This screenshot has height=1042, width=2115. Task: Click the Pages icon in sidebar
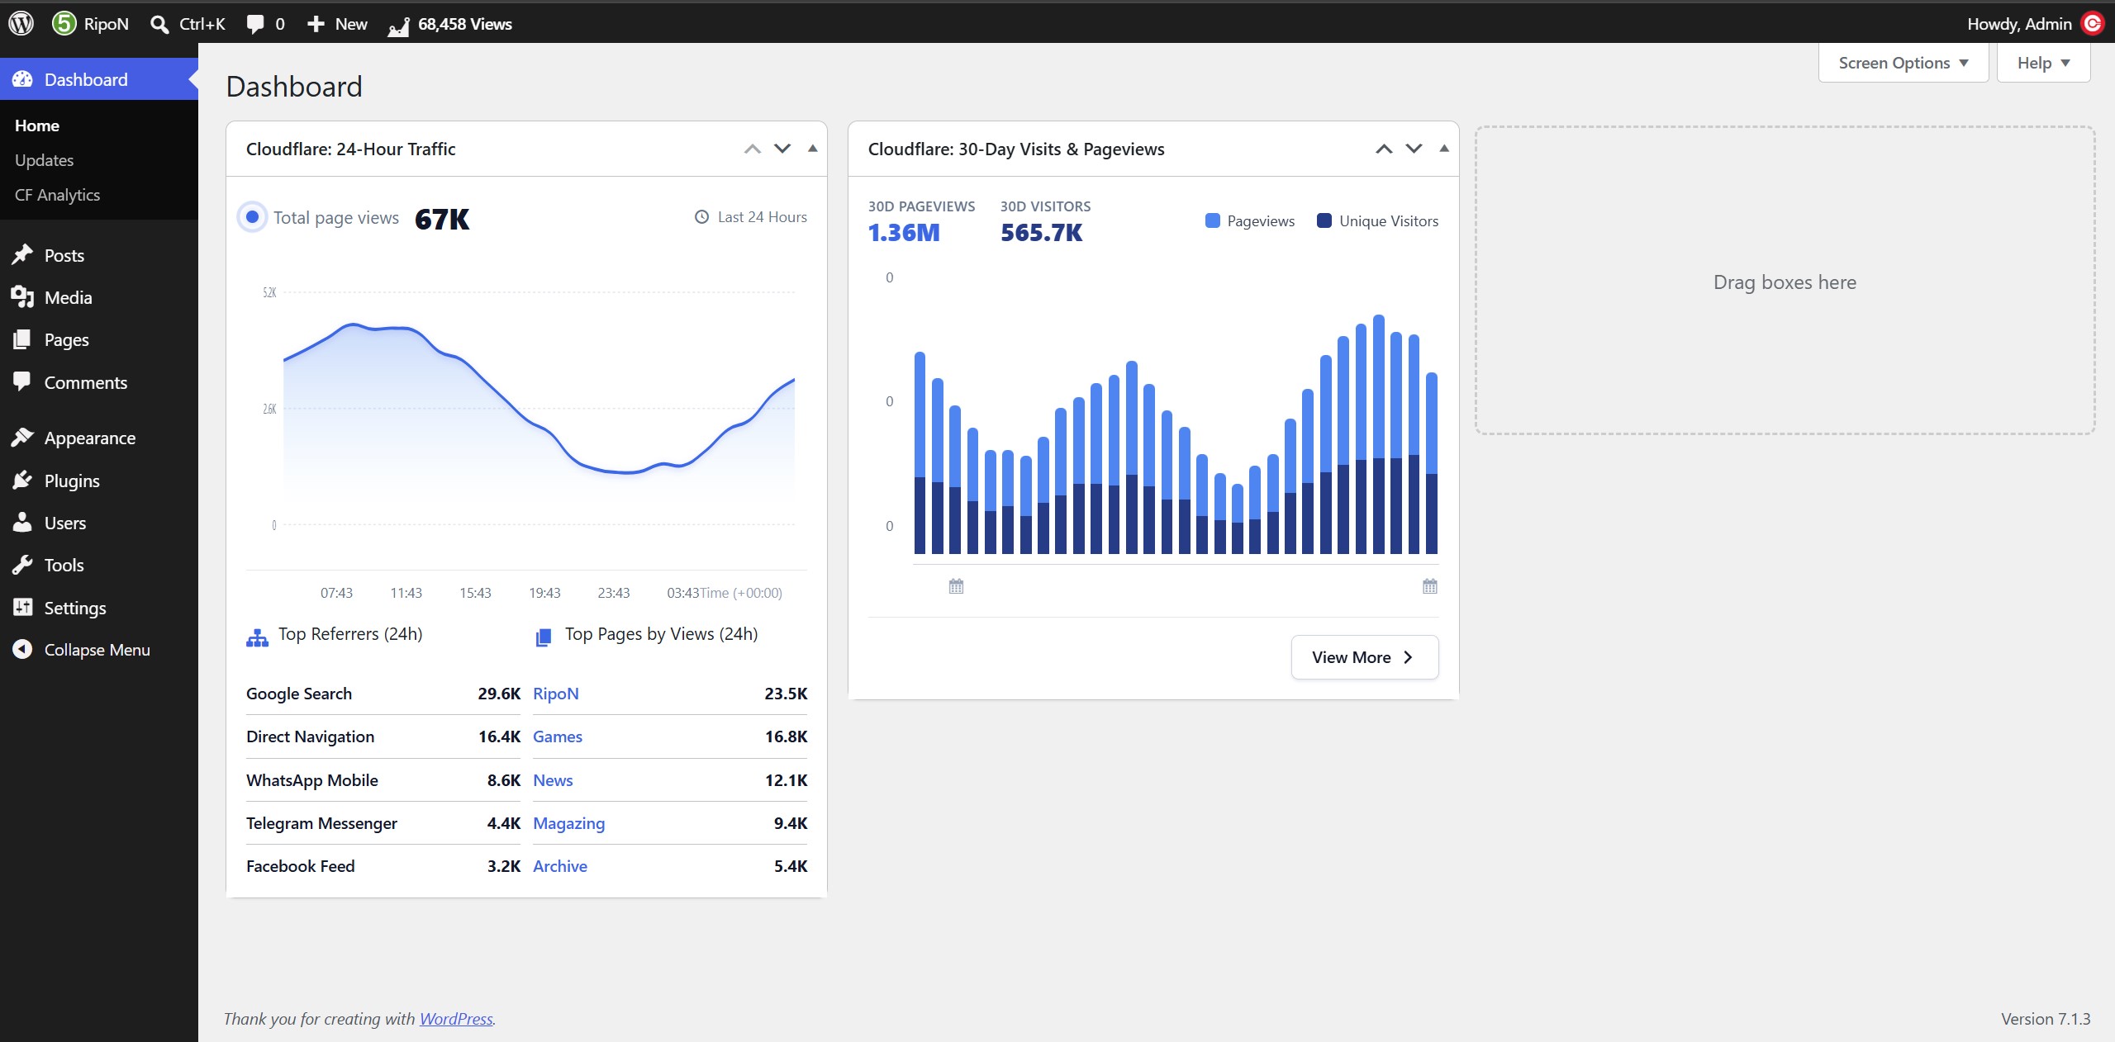22,339
